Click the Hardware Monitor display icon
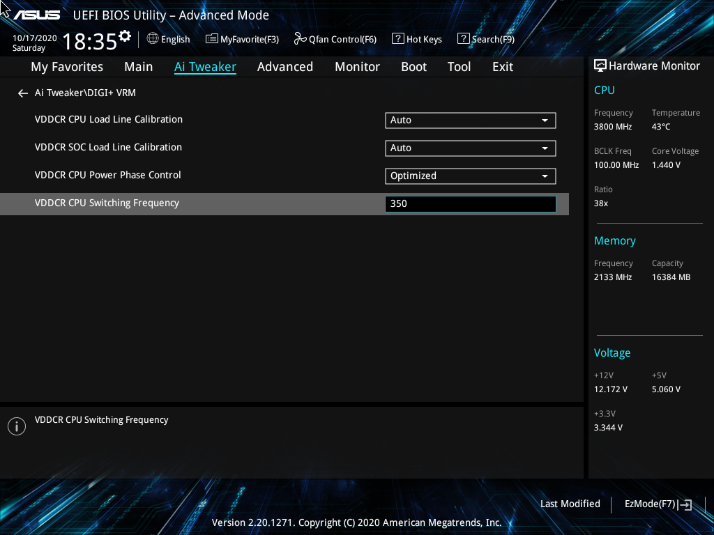The width and height of the screenshot is (714, 535). coord(600,66)
